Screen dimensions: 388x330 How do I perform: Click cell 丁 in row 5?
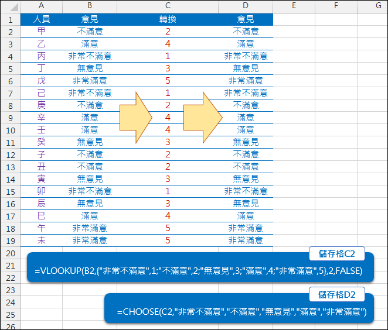coord(42,68)
